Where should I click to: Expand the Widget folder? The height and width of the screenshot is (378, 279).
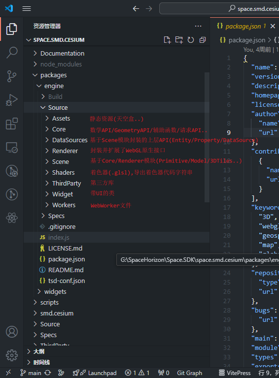62,194
